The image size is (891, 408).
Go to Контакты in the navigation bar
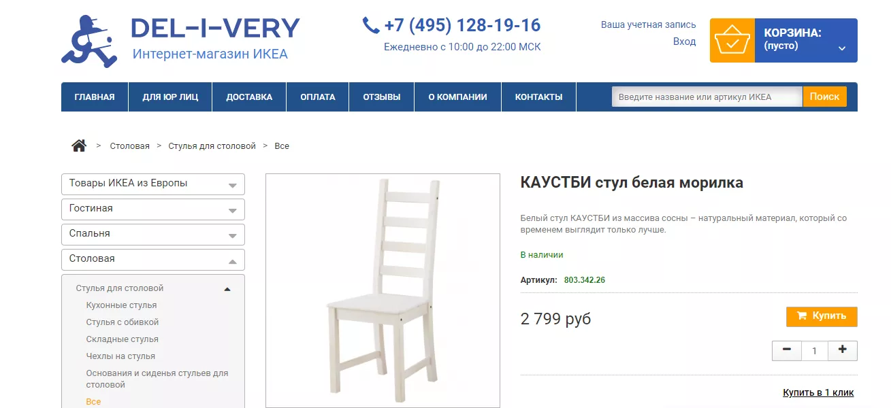coord(539,97)
